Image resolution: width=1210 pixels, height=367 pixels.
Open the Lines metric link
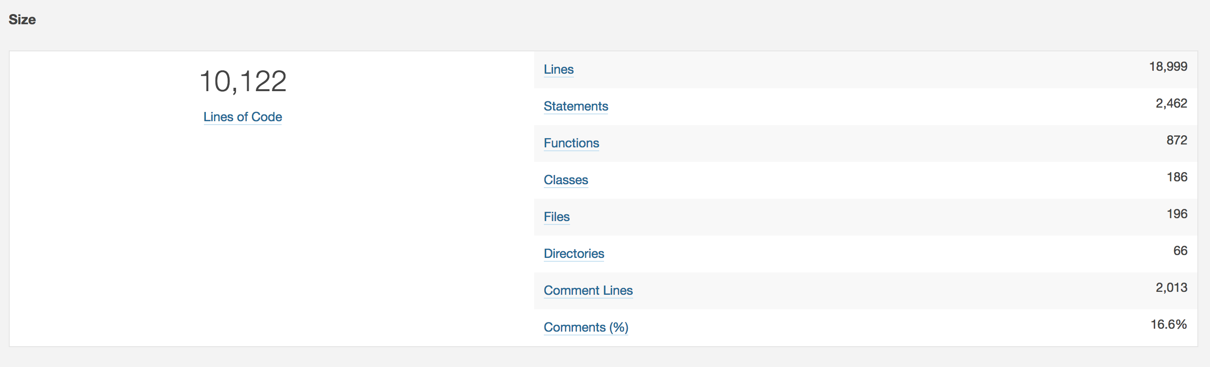558,69
